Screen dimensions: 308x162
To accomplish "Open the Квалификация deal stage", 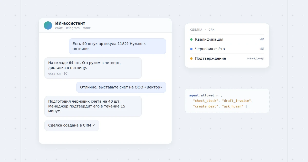I will 227,39.
